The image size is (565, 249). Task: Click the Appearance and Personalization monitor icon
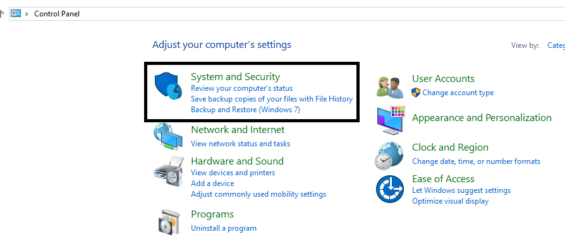tap(391, 120)
